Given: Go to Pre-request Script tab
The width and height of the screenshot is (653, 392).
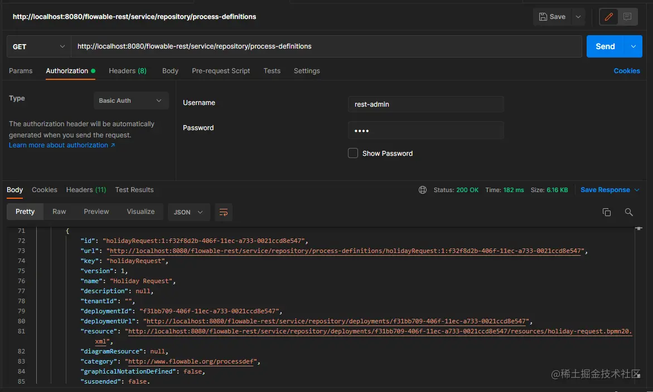Looking at the screenshot, I should coord(221,71).
